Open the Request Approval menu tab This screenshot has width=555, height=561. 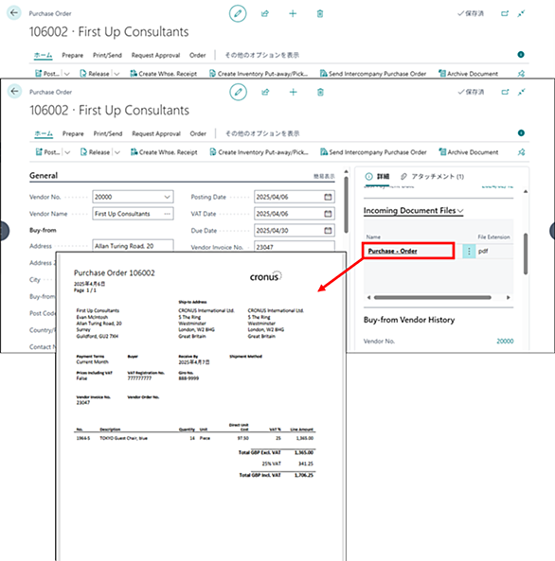coord(156,133)
